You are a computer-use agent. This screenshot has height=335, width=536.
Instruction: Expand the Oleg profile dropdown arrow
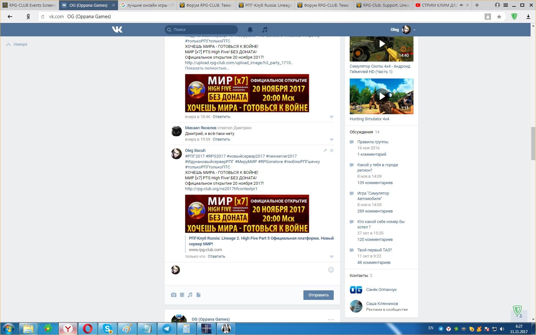point(414,30)
